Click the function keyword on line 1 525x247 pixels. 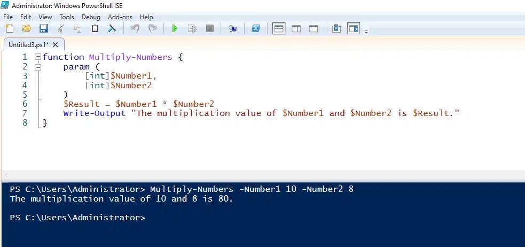coord(63,57)
